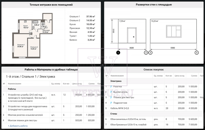Click the door drawing on the first wall

click(x=132, y=35)
